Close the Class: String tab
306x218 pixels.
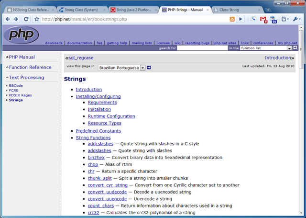tap(259, 10)
